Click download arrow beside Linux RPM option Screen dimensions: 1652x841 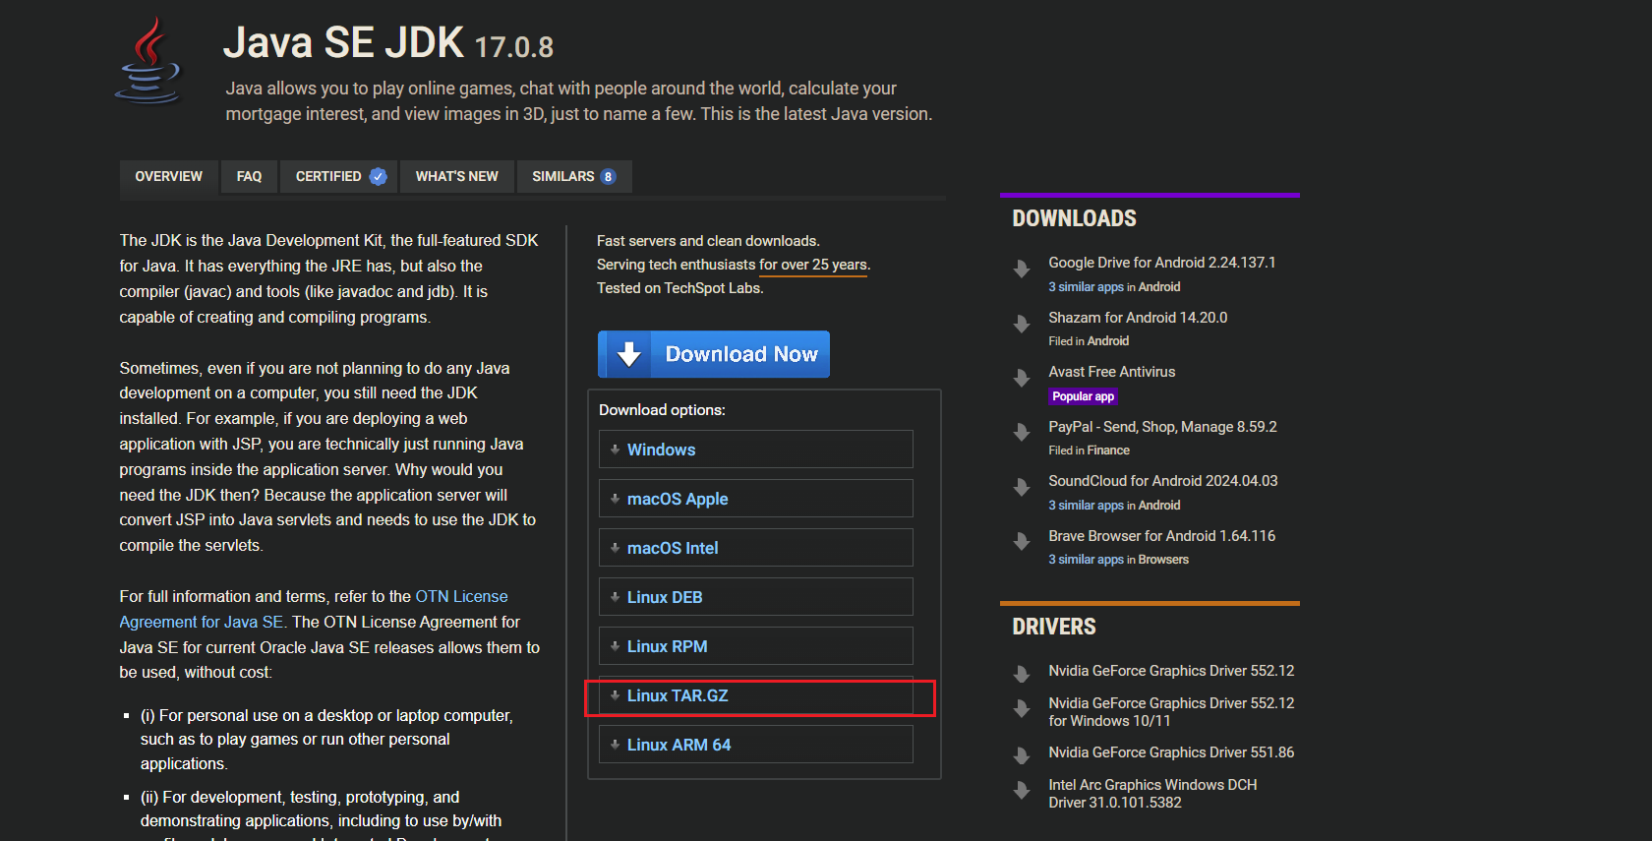coord(615,646)
